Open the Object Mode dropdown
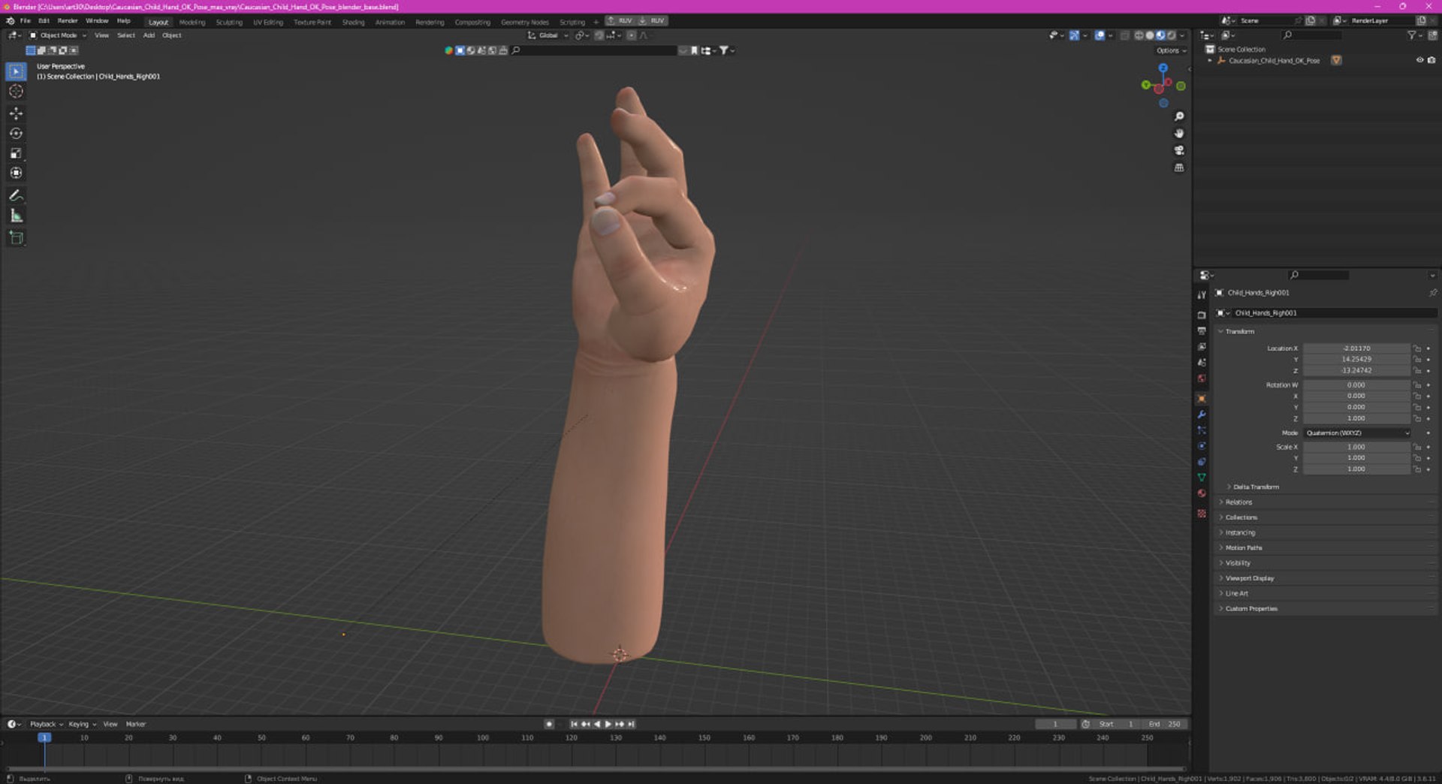The image size is (1442, 784). pos(58,35)
